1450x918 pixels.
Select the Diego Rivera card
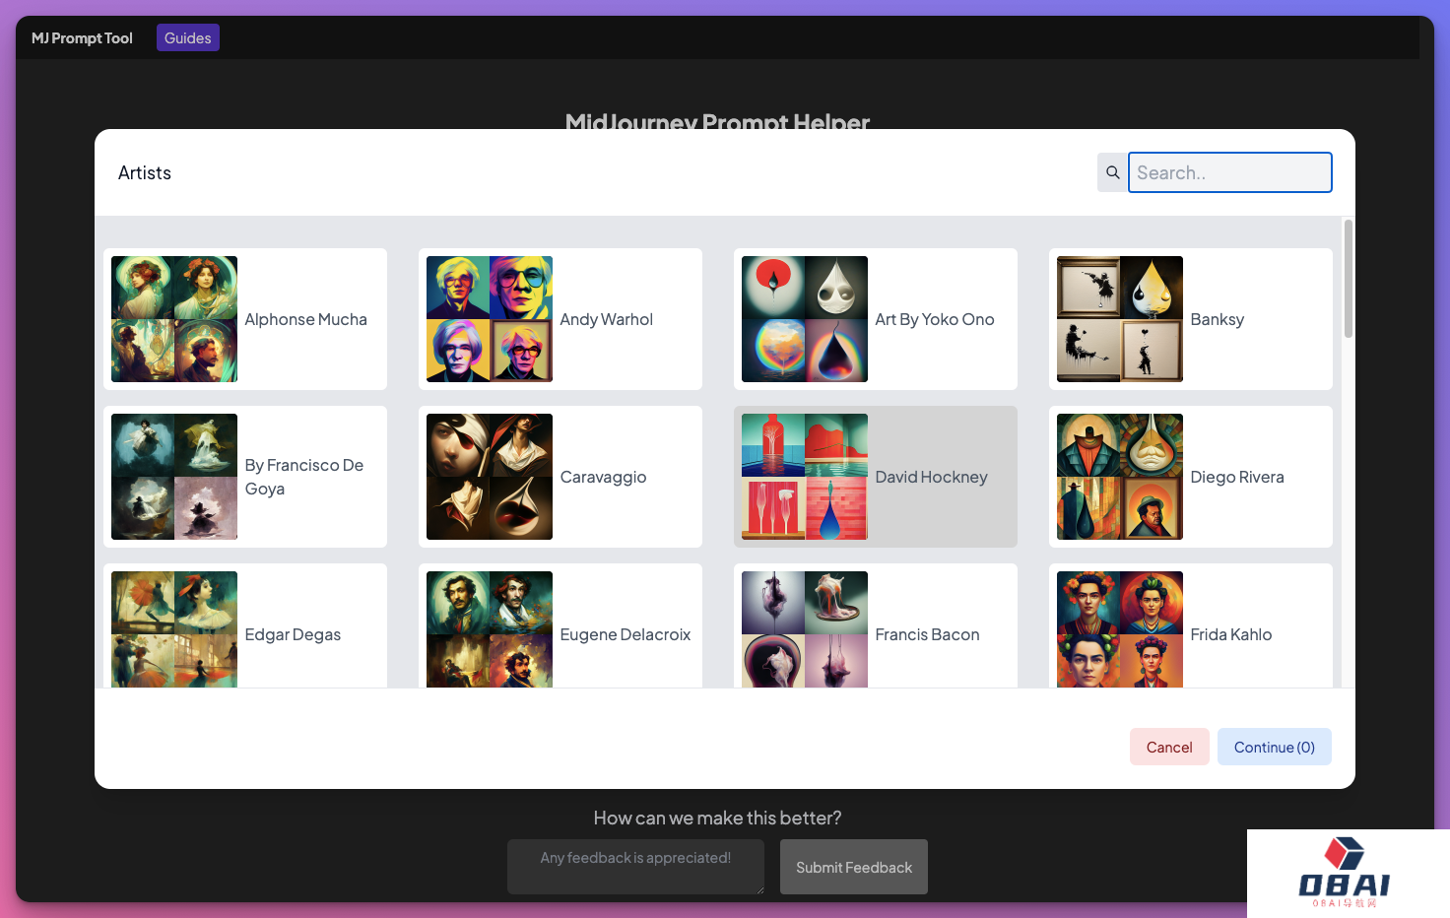pos(1190,477)
